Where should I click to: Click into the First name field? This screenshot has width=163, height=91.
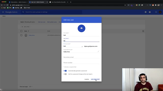pyautogui.click(x=81, y=35)
